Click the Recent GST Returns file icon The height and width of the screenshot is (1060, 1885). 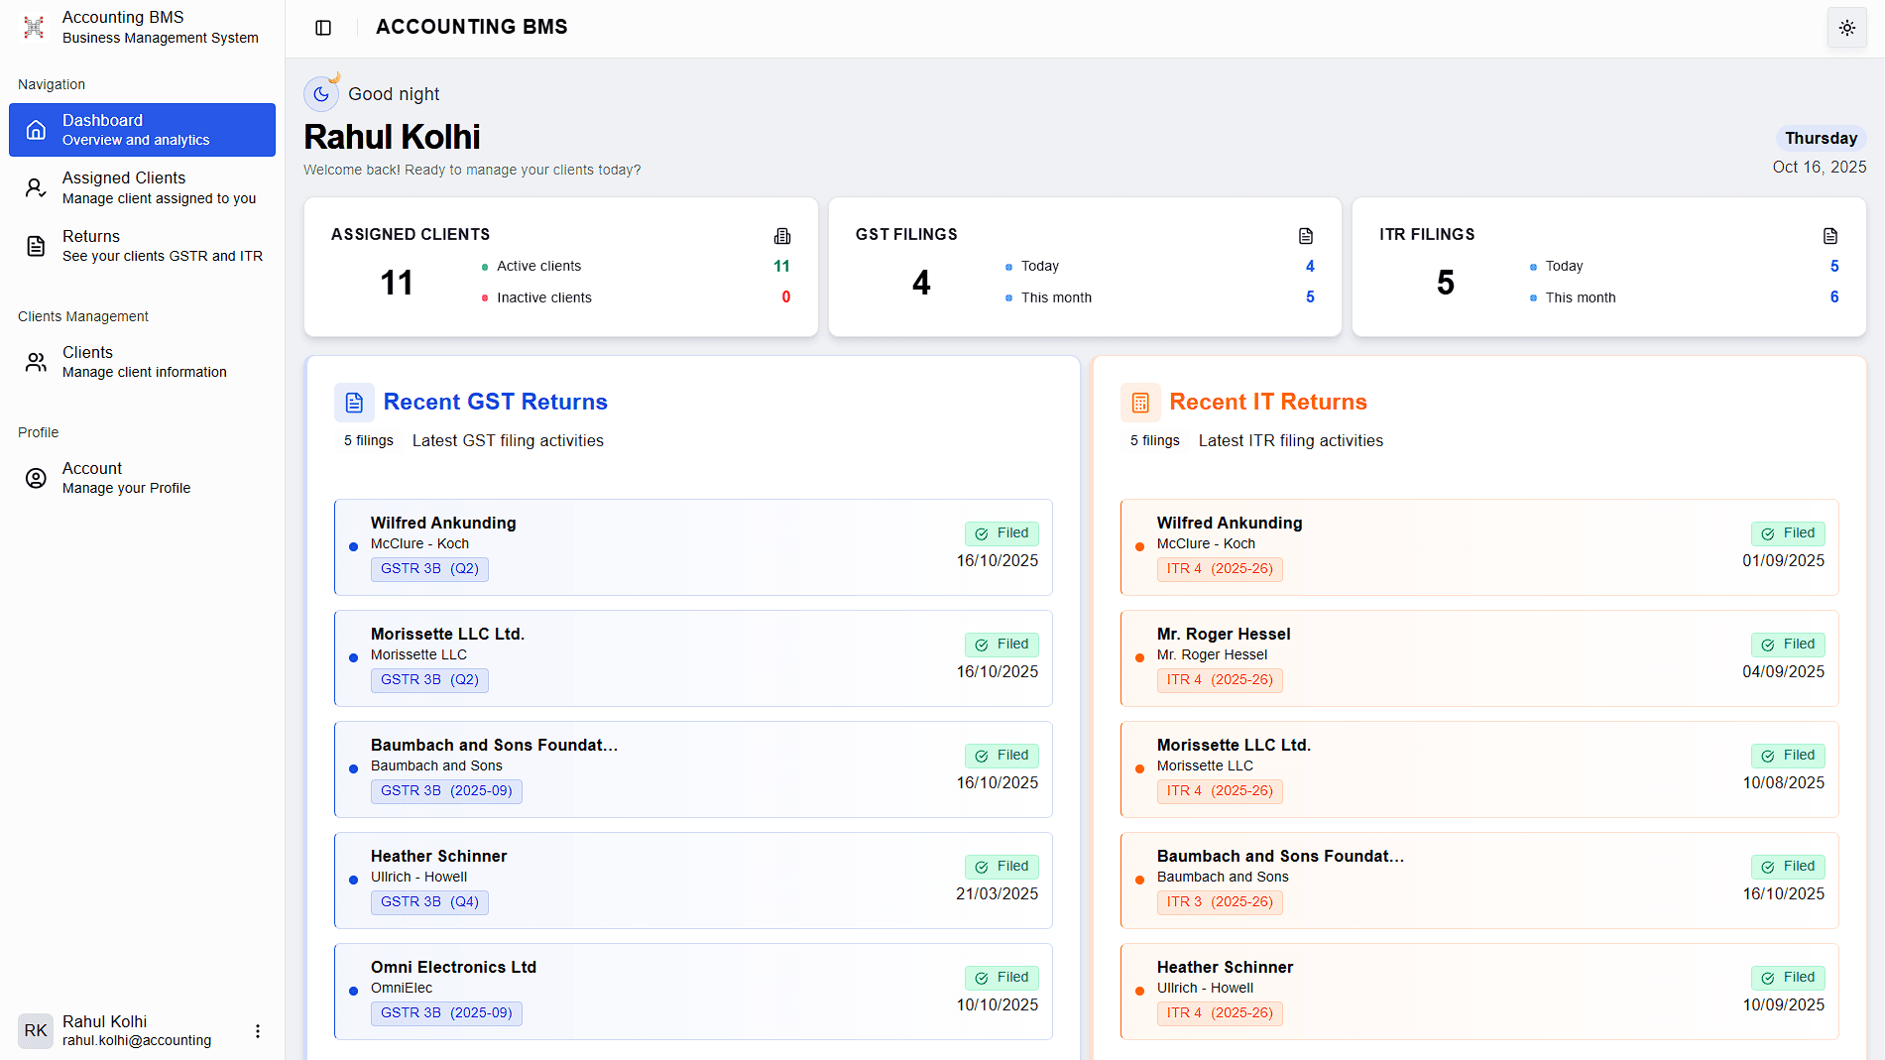(354, 402)
